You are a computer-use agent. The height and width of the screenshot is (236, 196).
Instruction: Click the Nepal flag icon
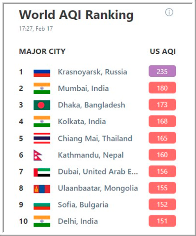[38, 155]
